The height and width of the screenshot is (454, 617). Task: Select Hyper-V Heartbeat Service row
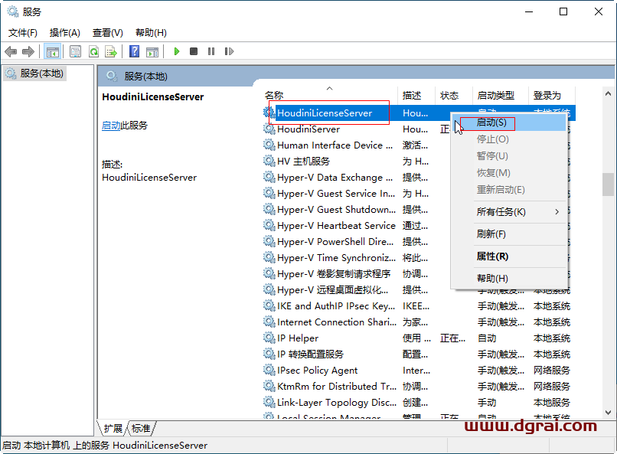pyautogui.click(x=419, y=226)
